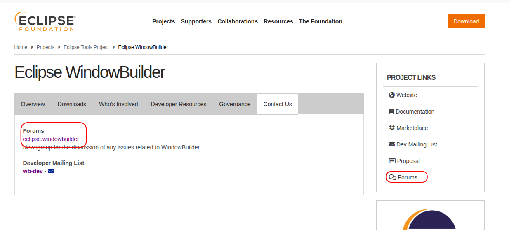The width and height of the screenshot is (509, 230).
Task: Go to Home in breadcrumb
Action: 21,47
